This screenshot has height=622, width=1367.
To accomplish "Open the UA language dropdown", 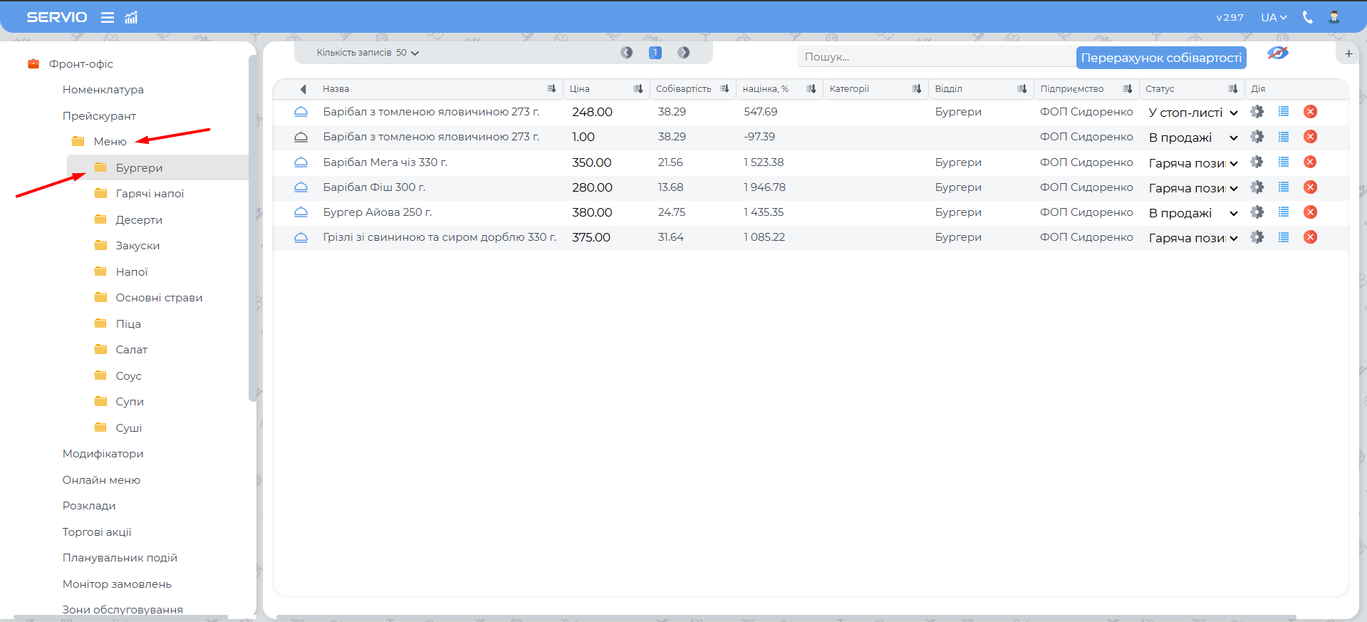I will (x=1273, y=17).
